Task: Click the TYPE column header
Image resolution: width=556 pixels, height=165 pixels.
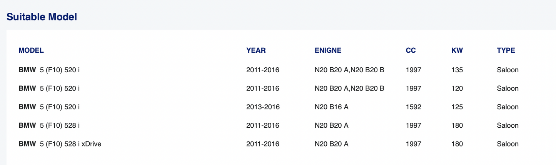Action: 506,50
